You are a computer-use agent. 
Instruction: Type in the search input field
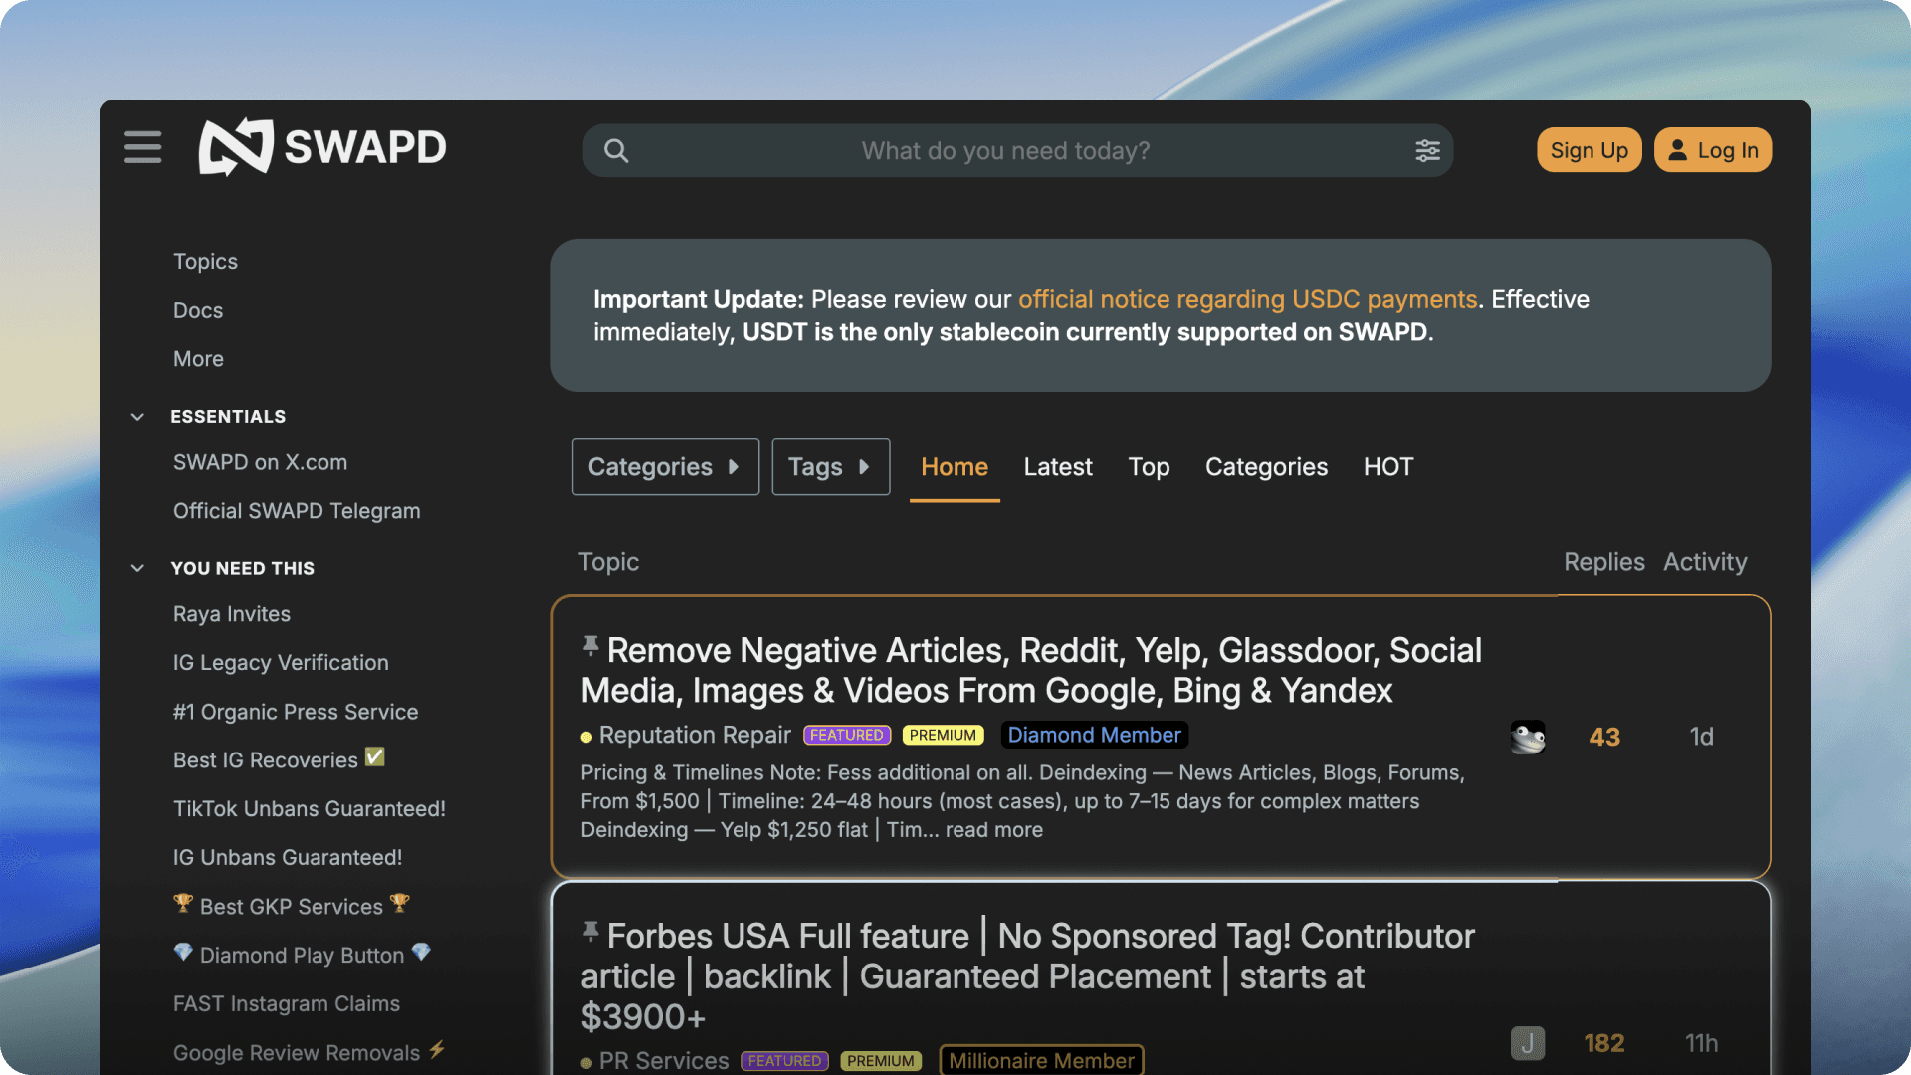1005,151
